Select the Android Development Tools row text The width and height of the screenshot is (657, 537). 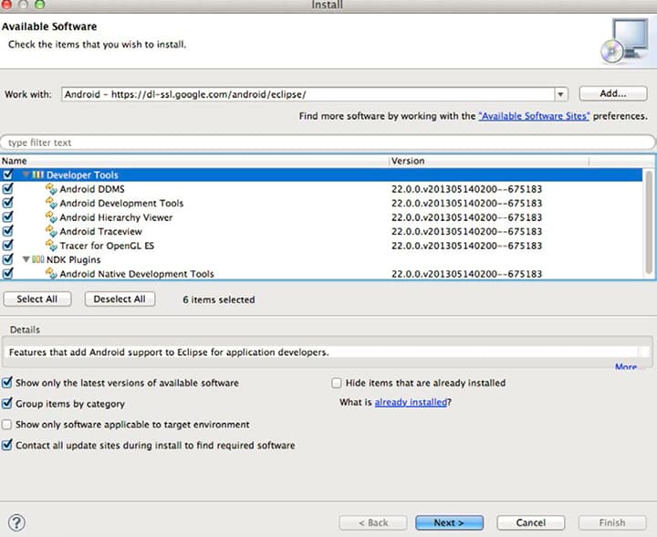point(121,204)
